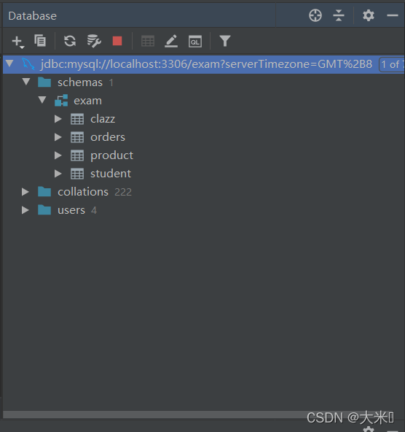Expand the clazz table arrow
The width and height of the screenshot is (405, 432).
pos(58,119)
